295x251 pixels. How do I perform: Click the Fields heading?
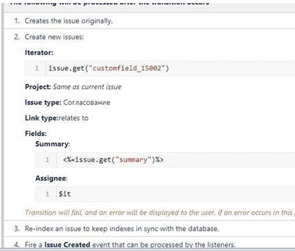(36, 134)
